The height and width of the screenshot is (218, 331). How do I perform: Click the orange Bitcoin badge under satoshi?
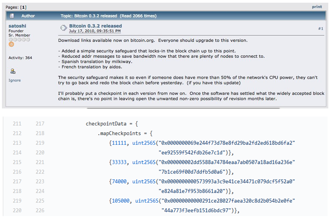[x=11, y=44]
